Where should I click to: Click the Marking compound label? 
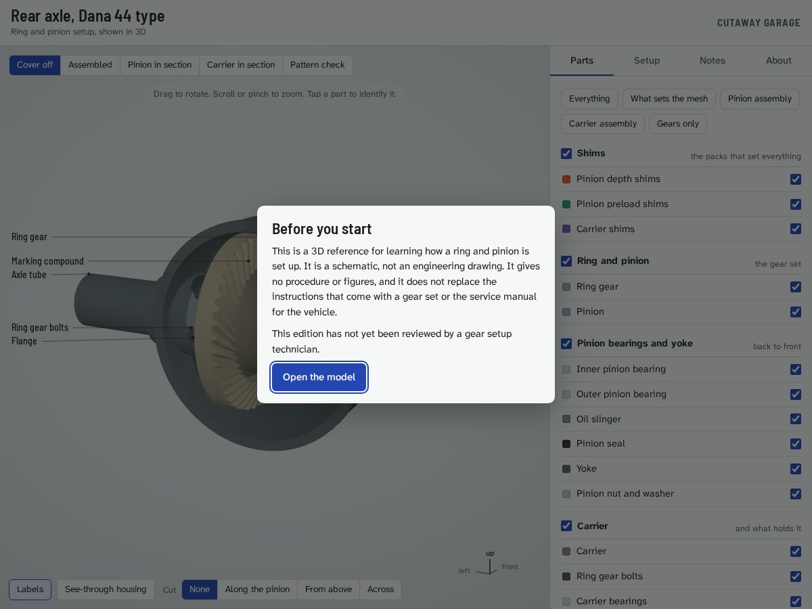click(x=47, y=261)
